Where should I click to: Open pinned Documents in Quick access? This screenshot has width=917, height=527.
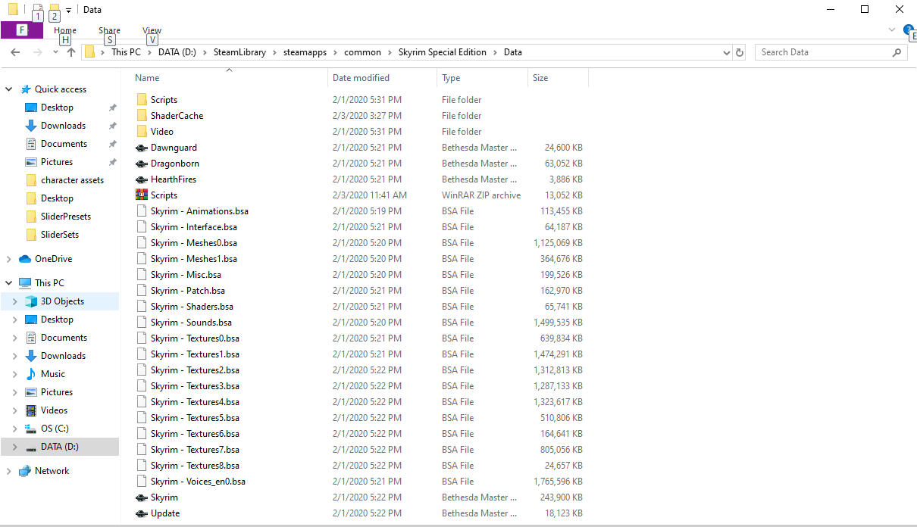pyautogui.click(x=64, y=144)
